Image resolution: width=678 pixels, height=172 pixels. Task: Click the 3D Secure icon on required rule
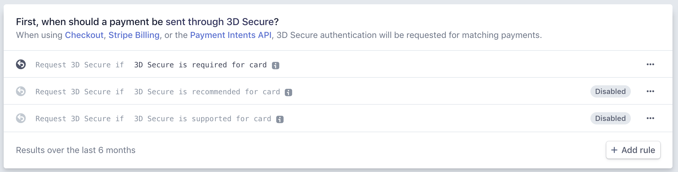(21, 64)
